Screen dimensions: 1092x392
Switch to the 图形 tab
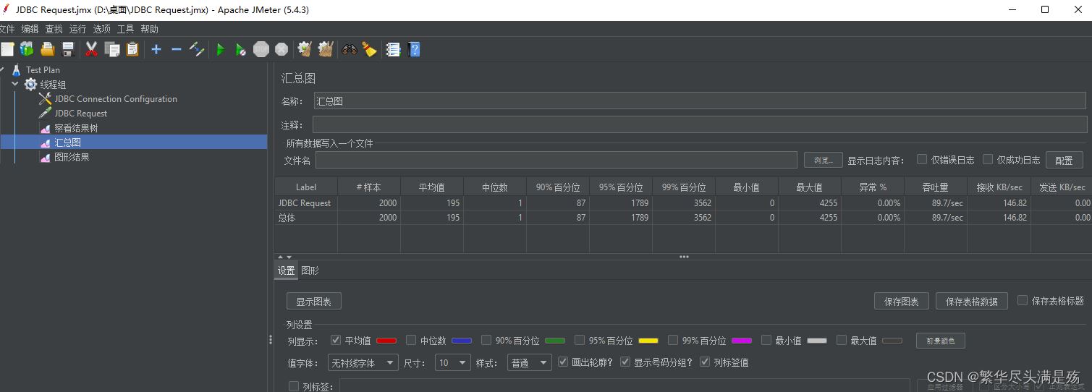(310, 270)
